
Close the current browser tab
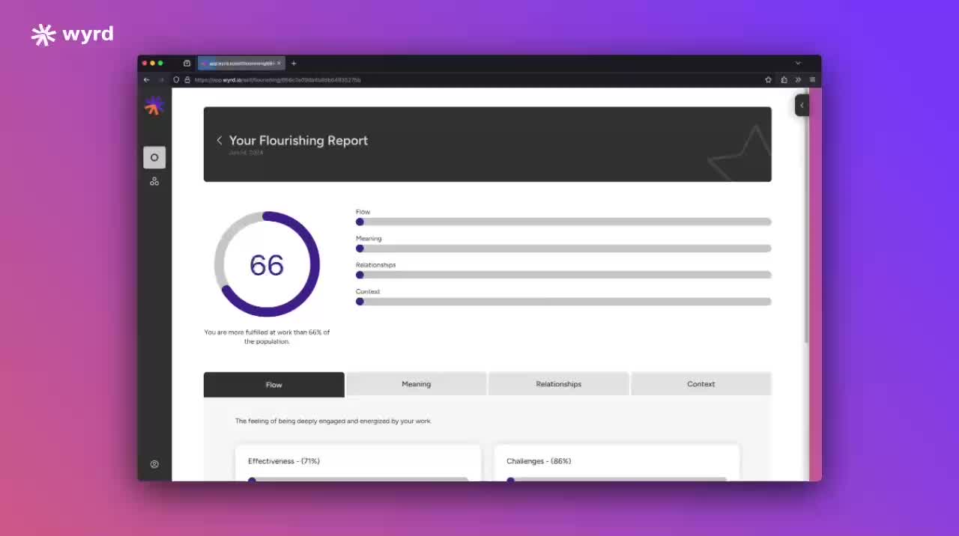coord(279,64)
